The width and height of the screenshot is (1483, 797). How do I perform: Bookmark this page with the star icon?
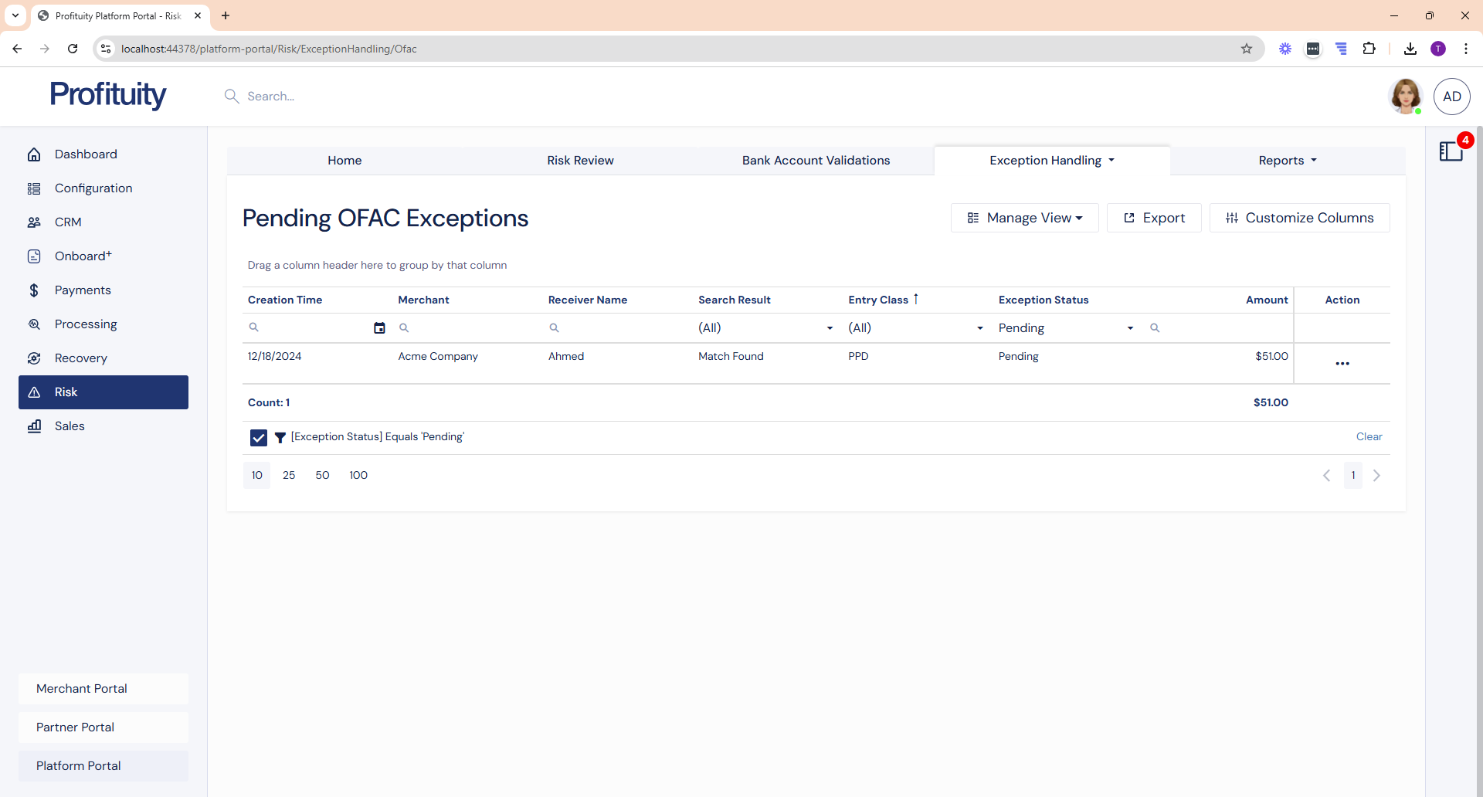pos(1246,49)
